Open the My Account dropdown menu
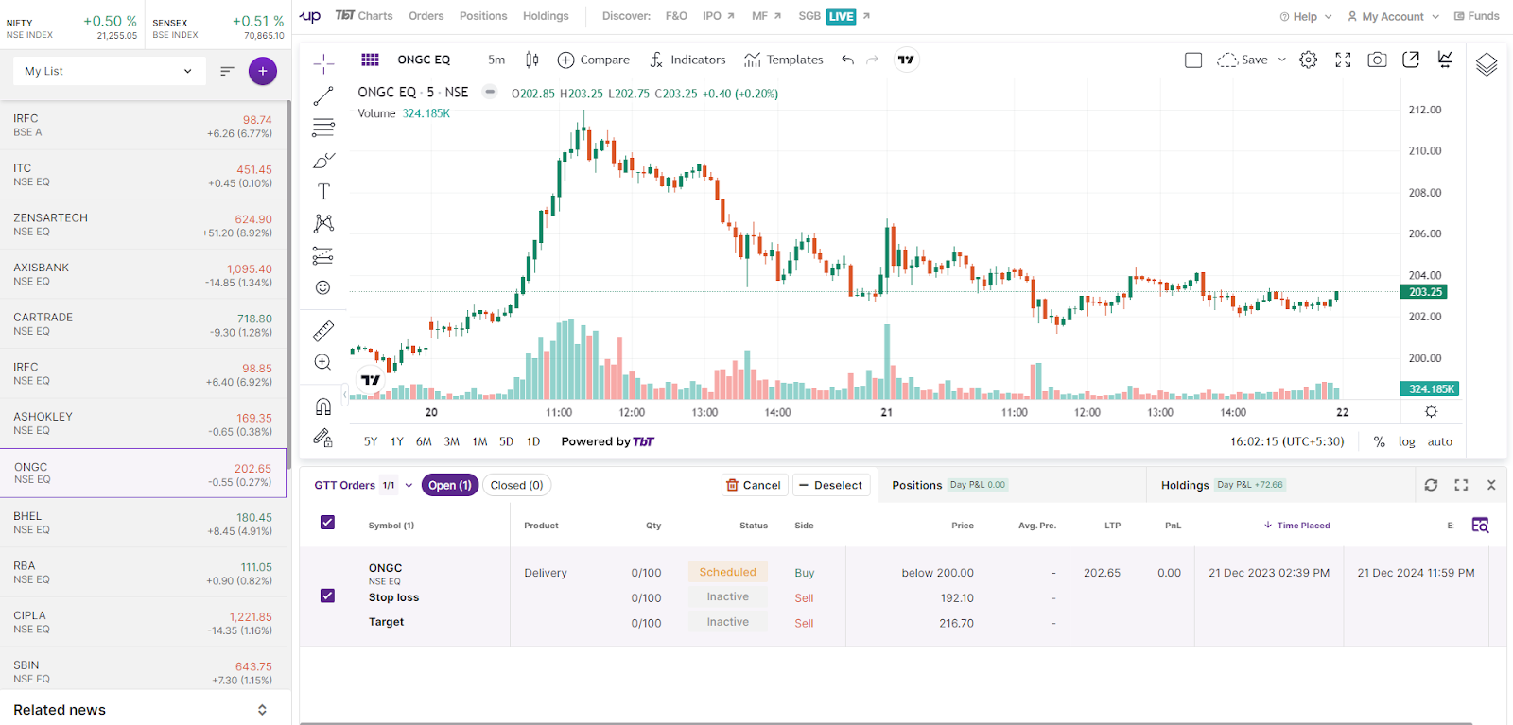Screen dimensions: 1513x725 pos(1393,16)
